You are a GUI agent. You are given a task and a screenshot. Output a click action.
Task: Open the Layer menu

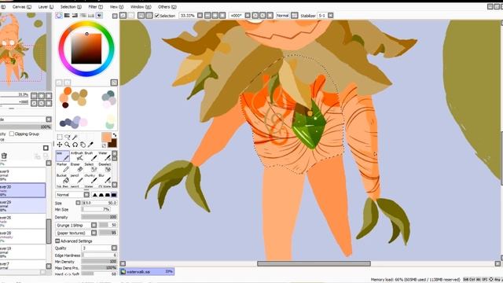coord(46,7)
